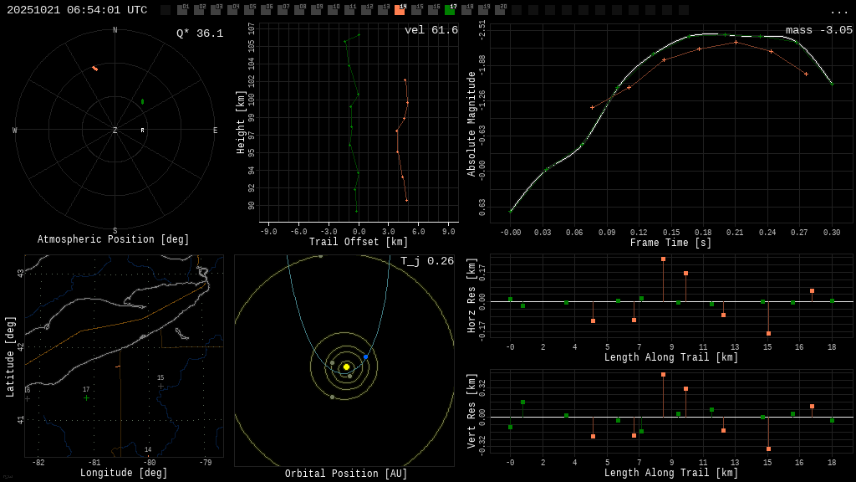Toggle the orange station 14 box
The width and height of the screenshot is (856, 482).
coord(400,10)
